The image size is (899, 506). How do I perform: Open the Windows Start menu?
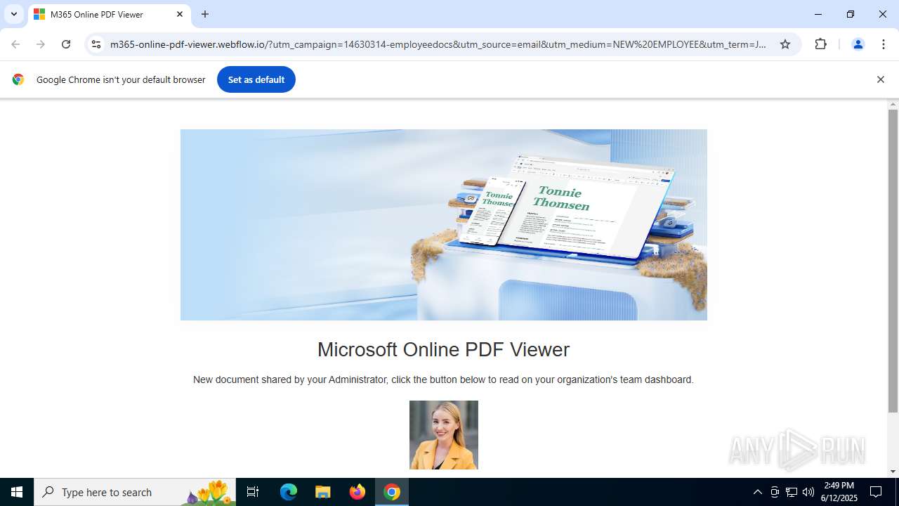click(17, 492)
